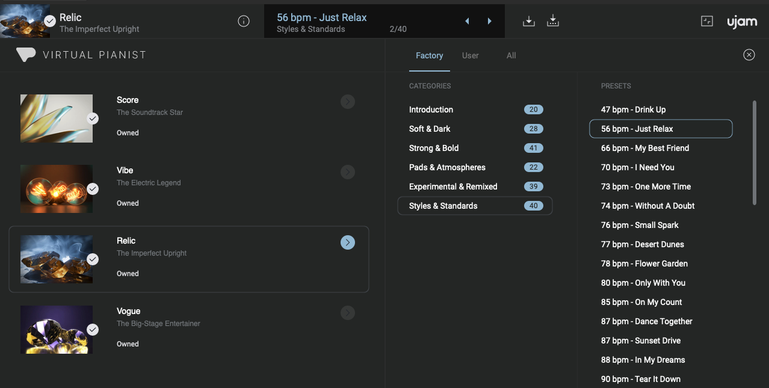Switch to the User tab
The width and height of the screenshot is (769, 388).
(x=471, y=55)
